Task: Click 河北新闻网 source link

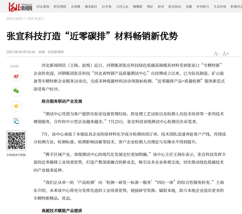Action: click(x=56, y=52)
